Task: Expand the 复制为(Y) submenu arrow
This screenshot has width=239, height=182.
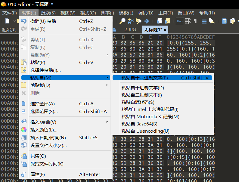Action: pos(107,54)
